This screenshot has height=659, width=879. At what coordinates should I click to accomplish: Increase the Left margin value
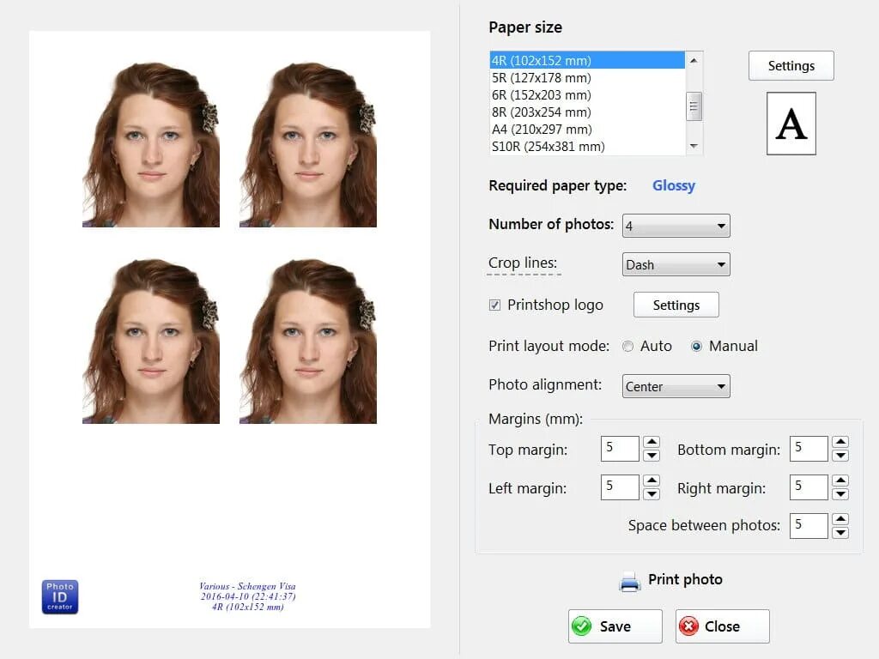tap(652, 481)
